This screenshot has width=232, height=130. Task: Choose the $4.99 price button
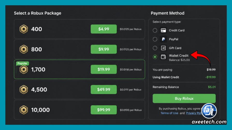[x=104, y=29]
